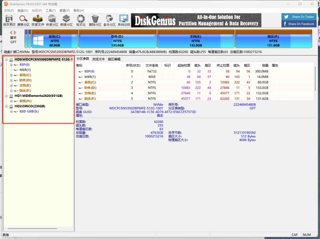Collapse the HD0 disk tree node

pos(6,60)
